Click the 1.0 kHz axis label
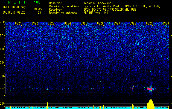Screen dimensions: 172x109 point(2,49)
